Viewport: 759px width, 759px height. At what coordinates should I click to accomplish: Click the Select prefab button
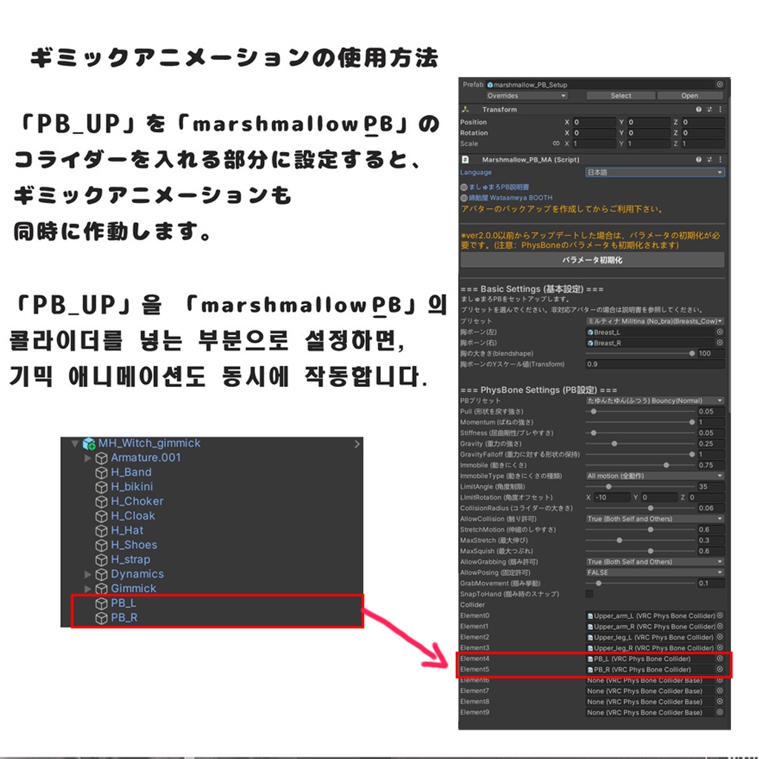(x=620, y=96)
